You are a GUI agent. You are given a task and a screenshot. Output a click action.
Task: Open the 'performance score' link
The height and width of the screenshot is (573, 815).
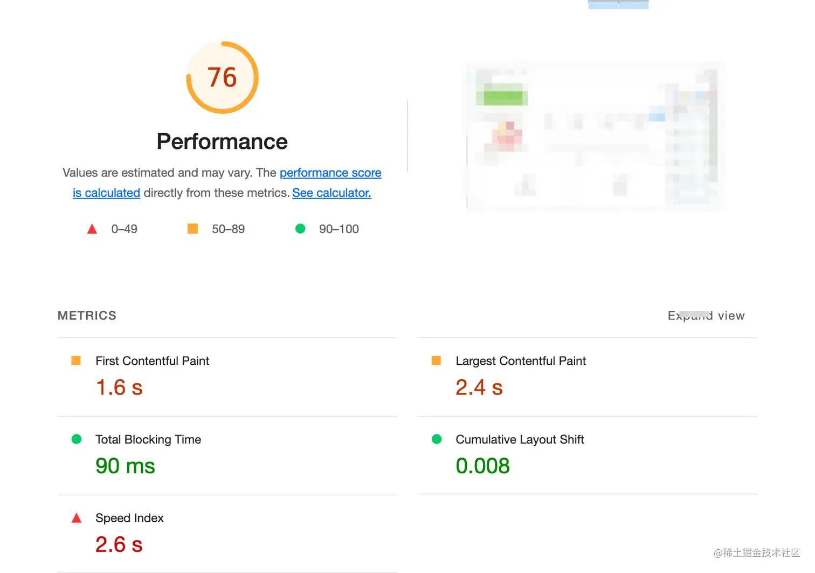pyautogui.click(x=330, y=173)
